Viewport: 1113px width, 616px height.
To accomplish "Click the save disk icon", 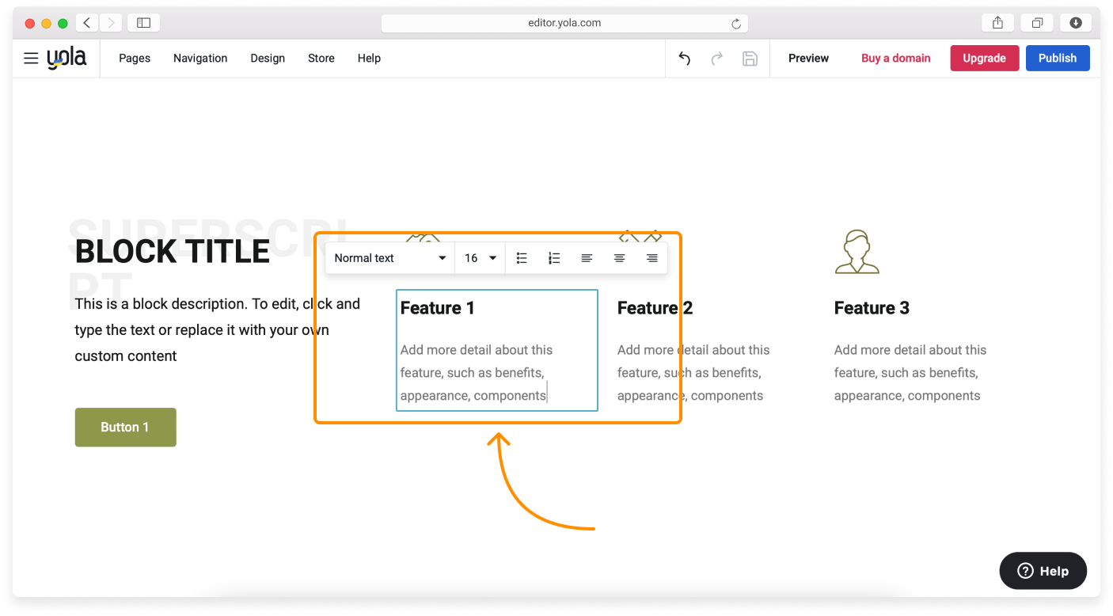I will (750, 59).
